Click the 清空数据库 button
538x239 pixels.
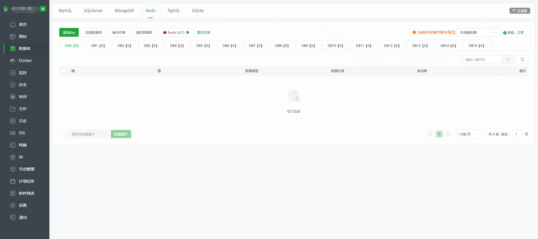[x=144, y=32]
